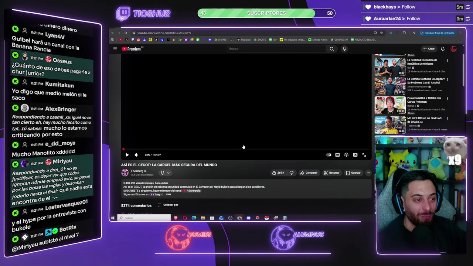Open the Linktree Admin bookmark
473x266 pixels.
click(318, 40)
